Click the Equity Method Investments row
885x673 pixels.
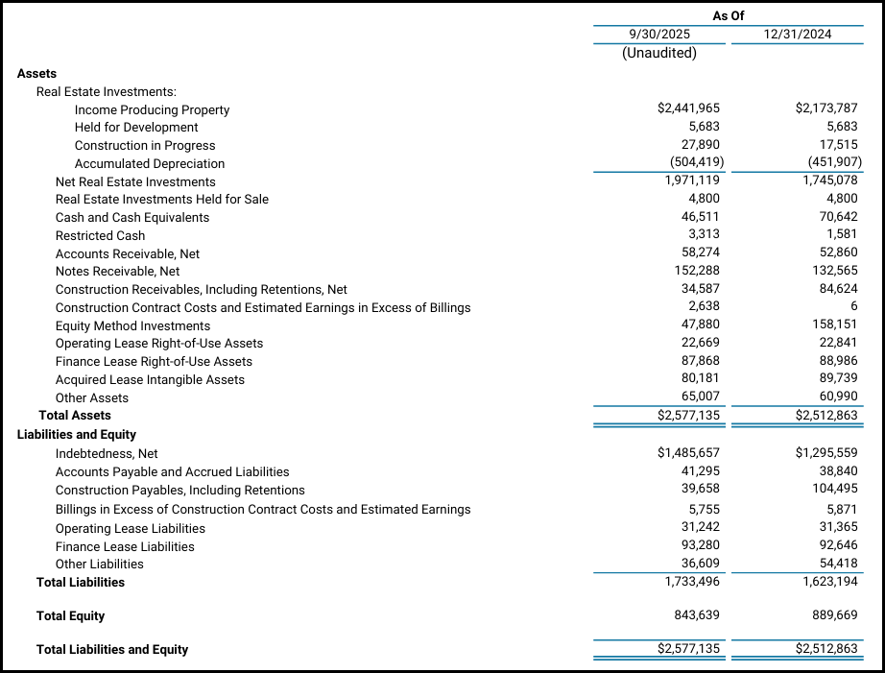(132, 324)
